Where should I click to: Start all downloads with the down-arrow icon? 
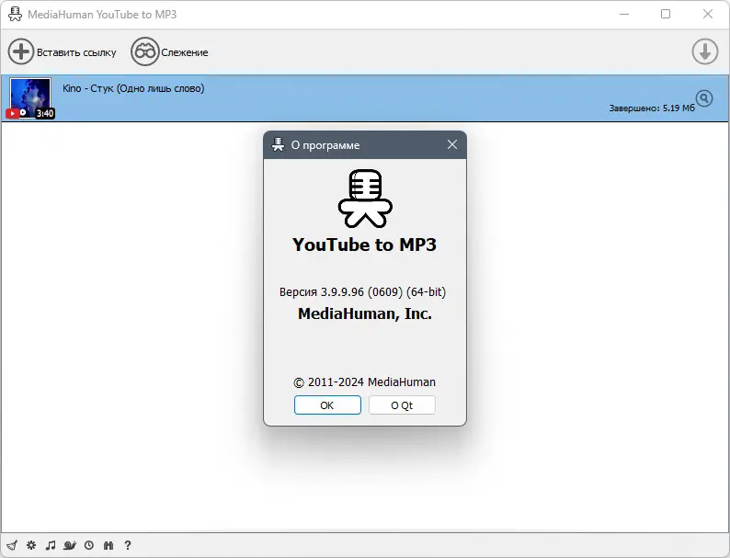pos(704,51)
